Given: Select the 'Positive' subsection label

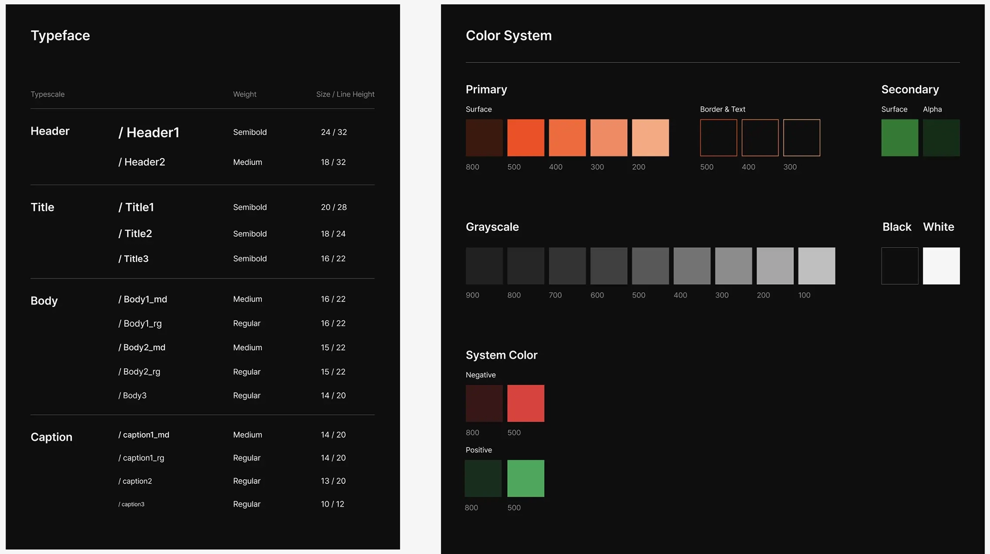Looking at the screenshot, I should (479, 450).
